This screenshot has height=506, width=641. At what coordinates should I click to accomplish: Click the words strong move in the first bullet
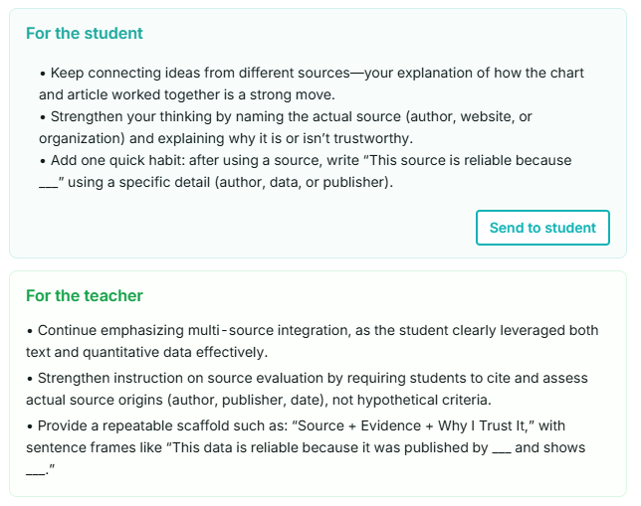pos(293,94)
